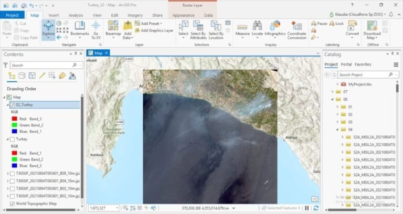Viewport: 403px width, 214px height.
Task: Choose the Measure tool
Action: click(242, 30)
